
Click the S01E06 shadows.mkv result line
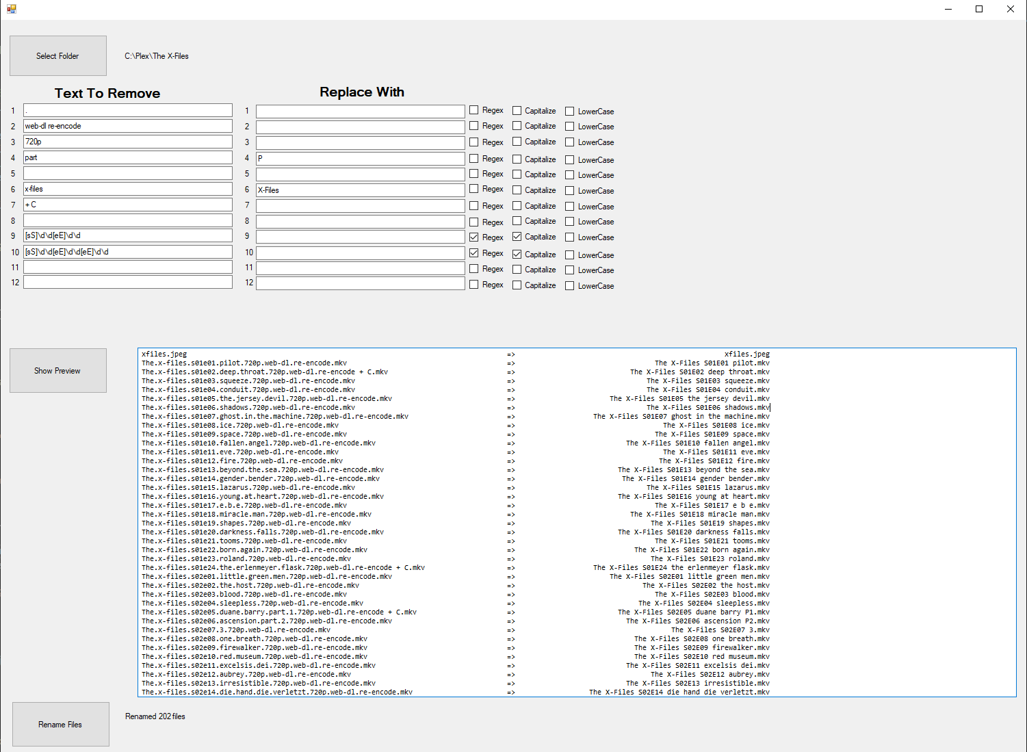click(x=708, y=408)
